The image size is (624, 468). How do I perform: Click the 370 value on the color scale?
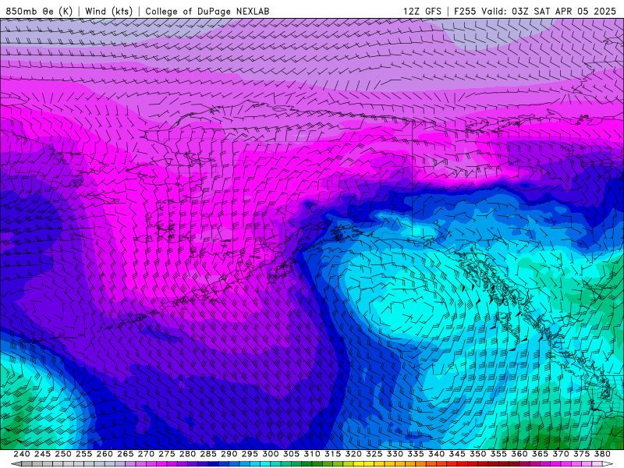coord(560,454)
